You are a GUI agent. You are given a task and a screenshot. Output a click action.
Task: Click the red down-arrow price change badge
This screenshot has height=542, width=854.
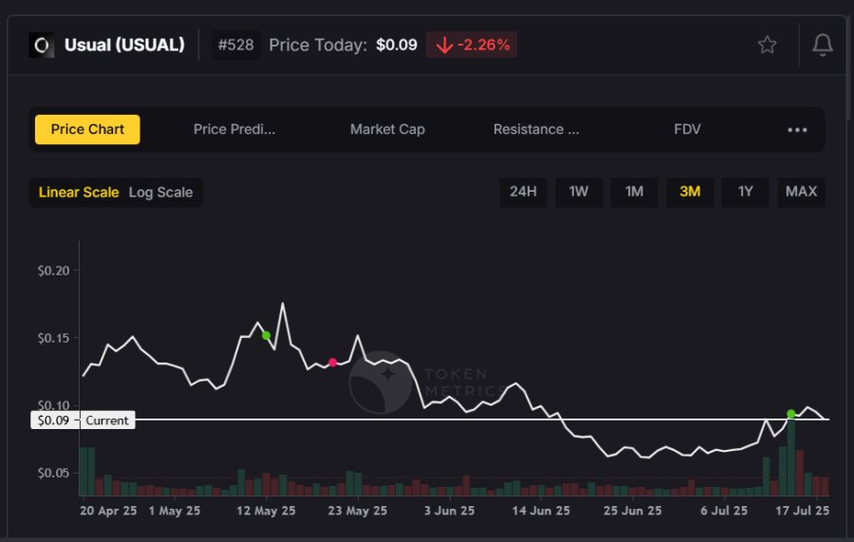tap(472, 45)
